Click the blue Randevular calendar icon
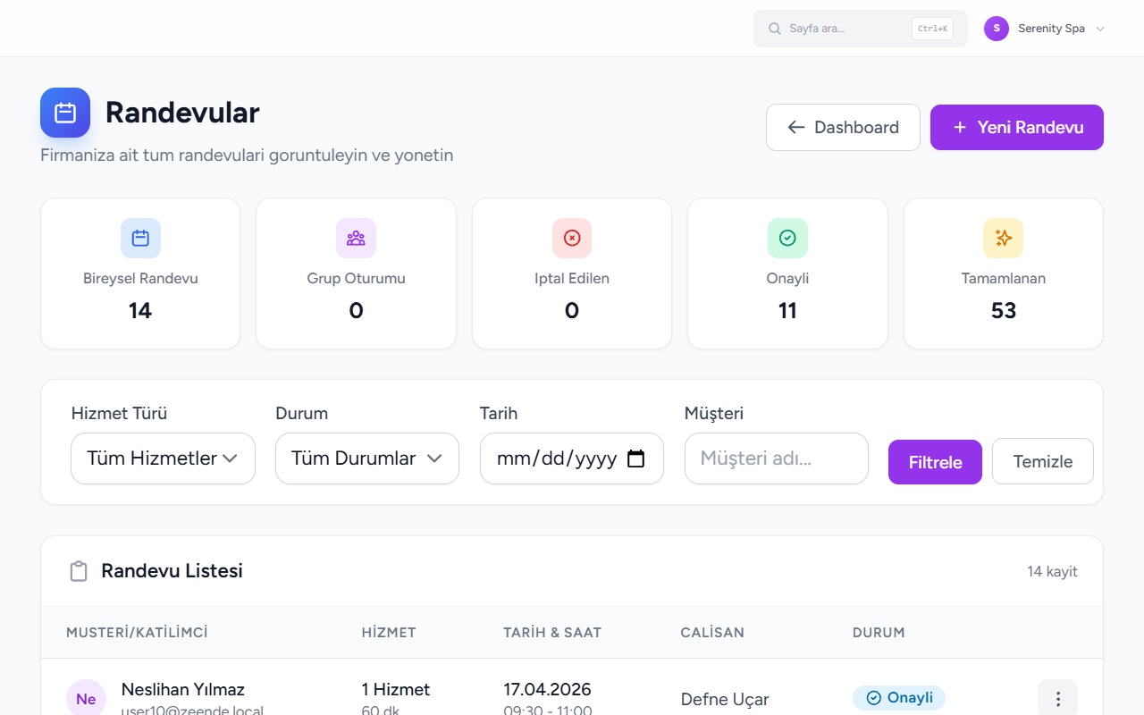Screen dimensions: 1144x715 coord(65,113)
